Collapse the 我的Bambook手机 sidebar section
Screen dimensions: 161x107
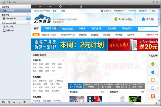click(x=28, y=23)
